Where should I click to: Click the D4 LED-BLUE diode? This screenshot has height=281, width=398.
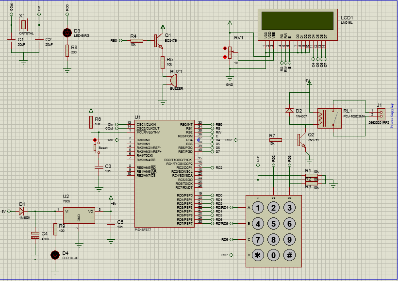pyautogui.click(x=55, y=255)
